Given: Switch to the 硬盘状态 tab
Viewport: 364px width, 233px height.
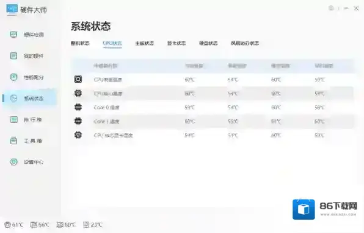Looking at the screenshot, I should click(x=208, y=43).
